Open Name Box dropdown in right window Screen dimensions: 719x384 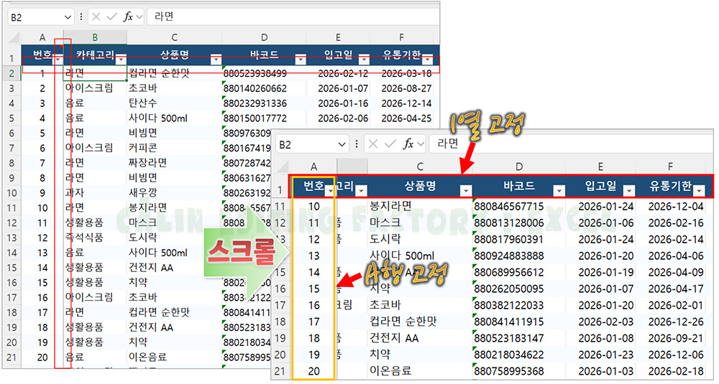342,145
